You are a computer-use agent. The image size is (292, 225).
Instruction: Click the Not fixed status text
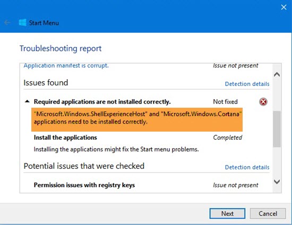pyautogui.click(x=225, y=102)
